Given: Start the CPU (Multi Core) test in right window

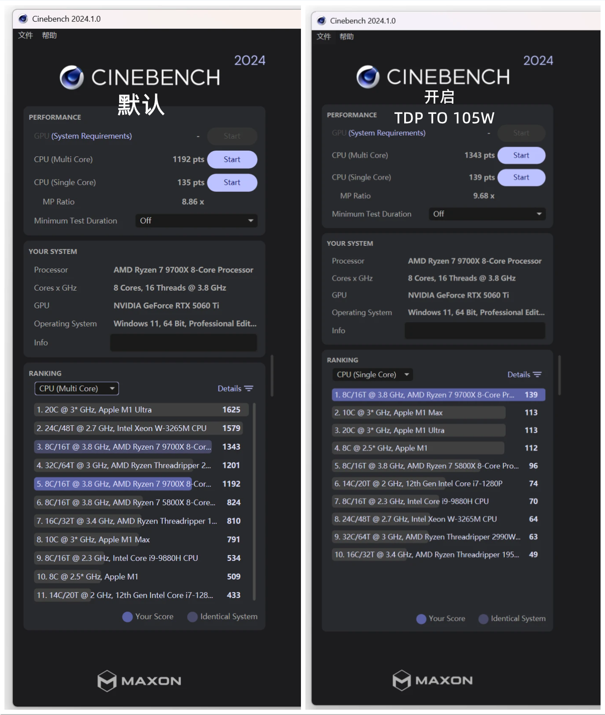Looking at the screenshot, I should (x=521, y=155).
